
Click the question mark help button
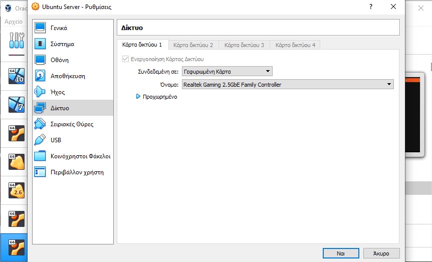371,7
